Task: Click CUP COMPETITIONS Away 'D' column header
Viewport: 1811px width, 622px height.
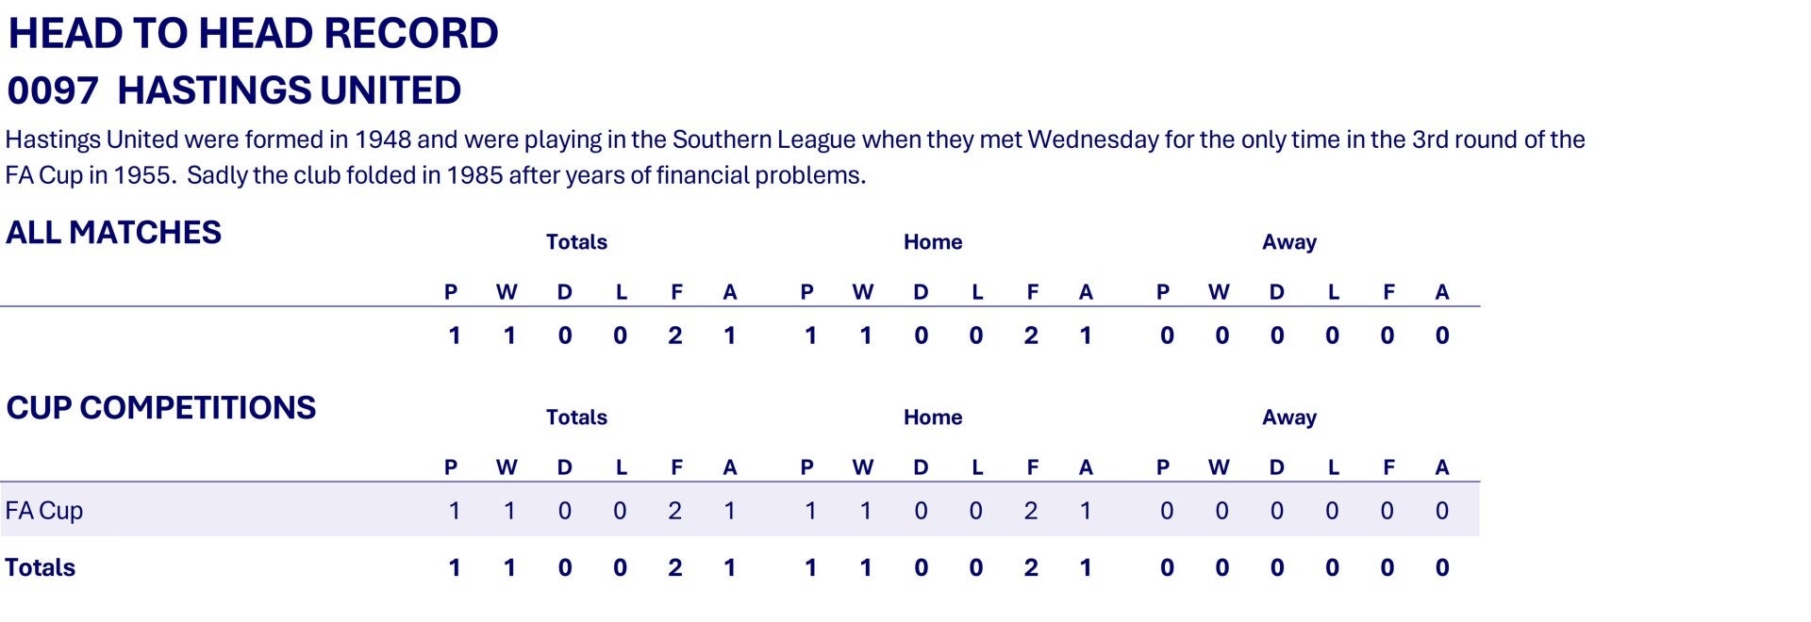Action: click(x=1276, y=467)
